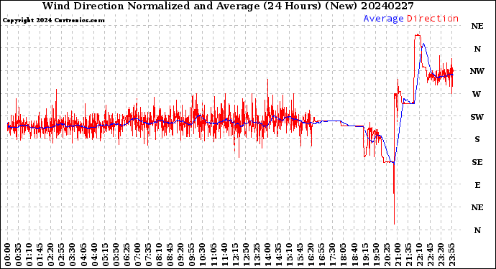This screenshot has width=496, height=269.
Task: Click the "SW" y-axis label
Action: (477, 117)
